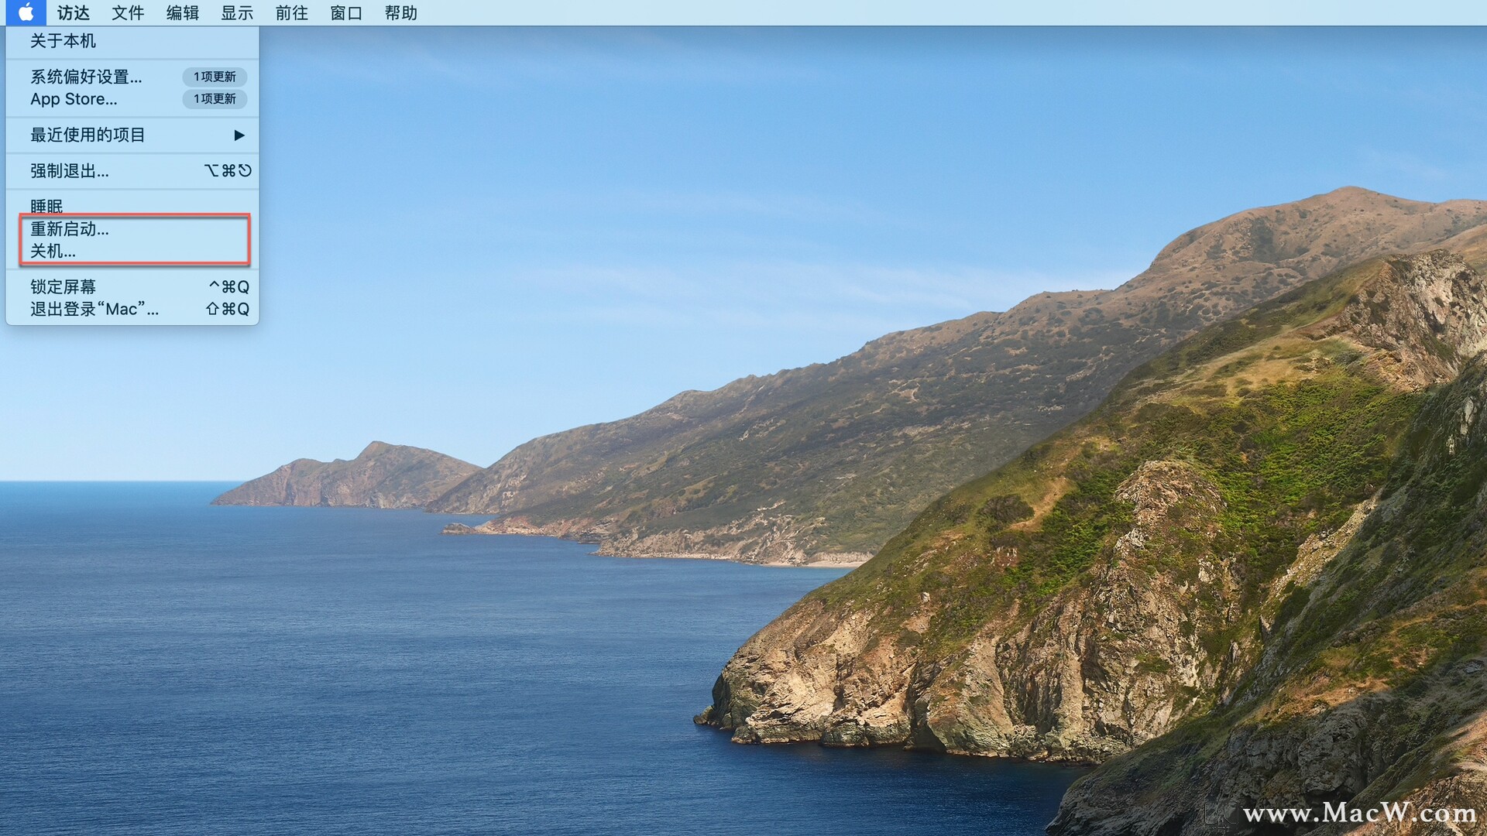Click 重新启动... to restart
This screenshot has width=1487, height=836.
pyautogui.click(x=70, y=229)
